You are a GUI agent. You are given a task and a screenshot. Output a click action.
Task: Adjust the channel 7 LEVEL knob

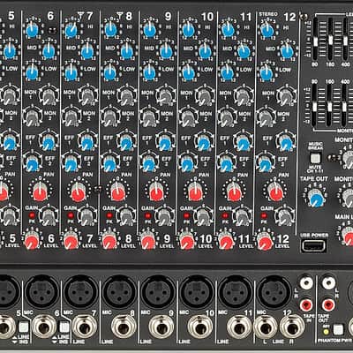[71, 242]
